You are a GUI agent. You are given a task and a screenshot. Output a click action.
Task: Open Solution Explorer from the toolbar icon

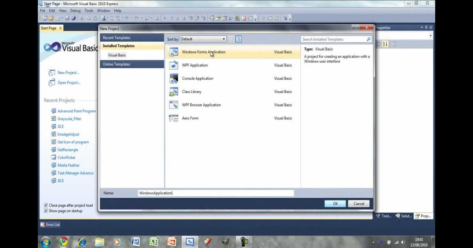click(211, 18)
